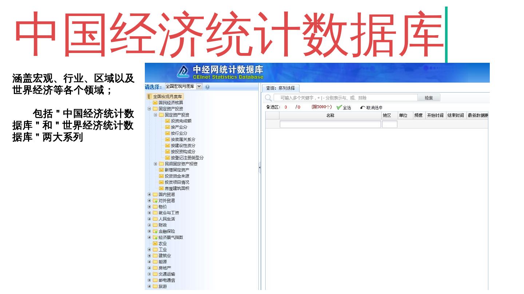Focus the keyword search input field
This screenshot has height=294, width=524.
click(x=346, y=98)
